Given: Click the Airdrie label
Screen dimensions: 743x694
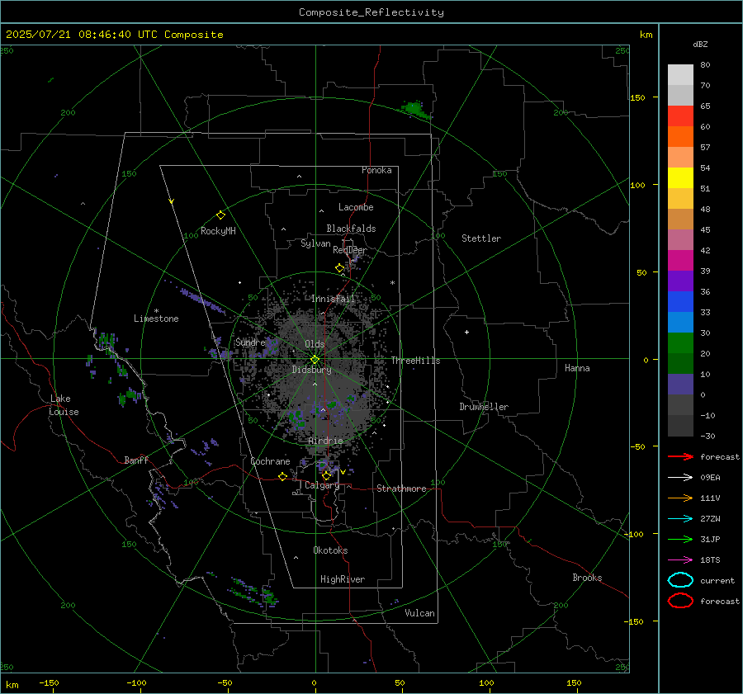Looking at the screenshot, I should 325,441.
